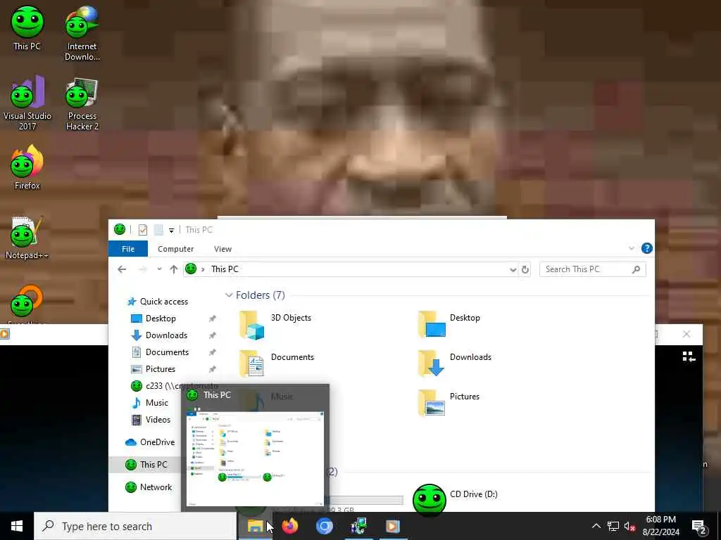Open Process Hacker 2 desktop icon
Image resolution: width=721 pixels, height=540 pixels.
pos(82,104)
